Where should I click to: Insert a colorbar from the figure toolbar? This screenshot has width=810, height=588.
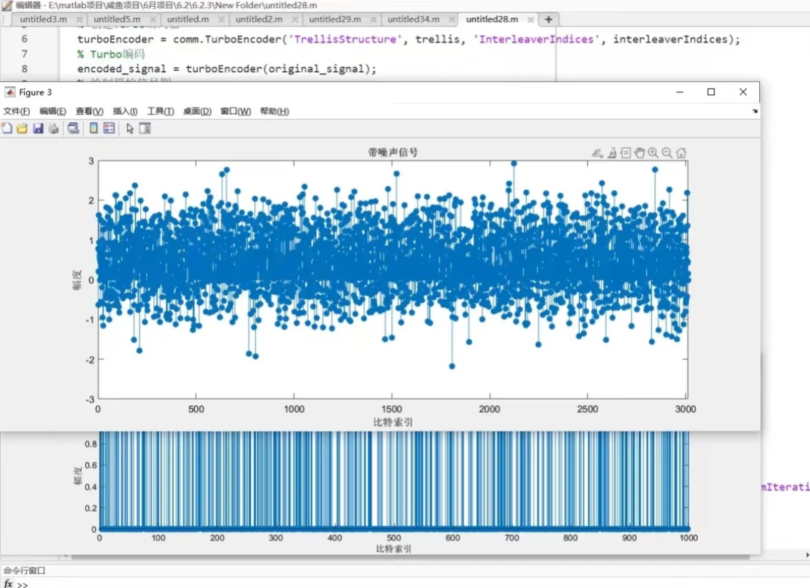(x=93, y=128)
